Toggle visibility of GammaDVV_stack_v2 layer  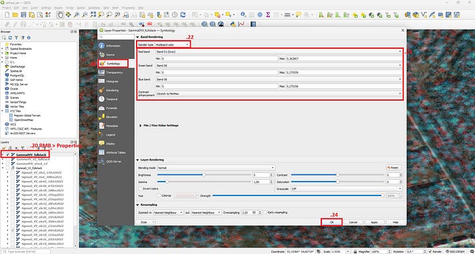[x=8, y=163]
